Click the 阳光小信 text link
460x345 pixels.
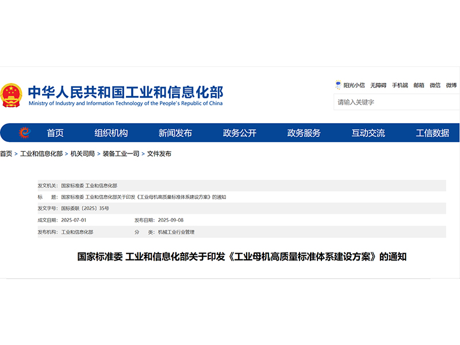pos(354,85)
